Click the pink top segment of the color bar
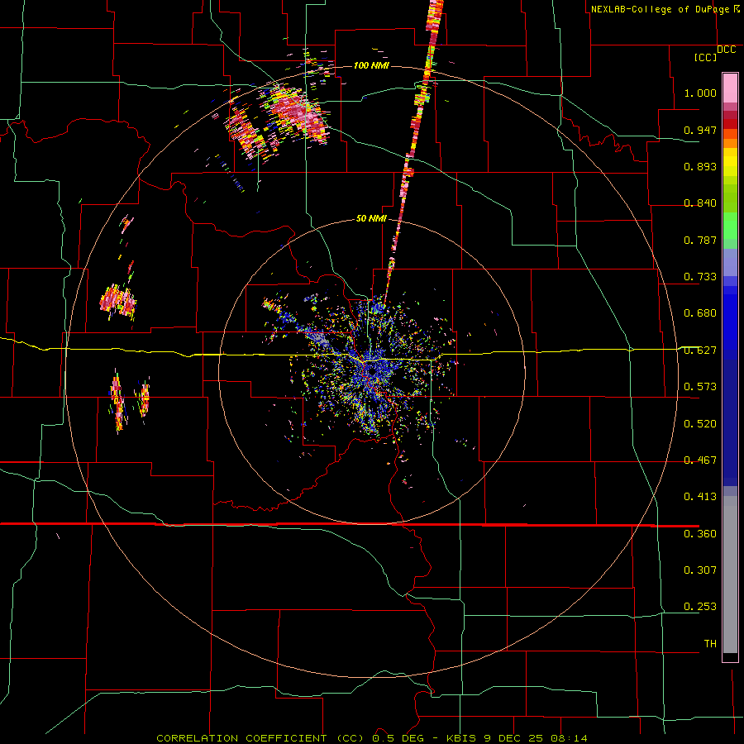The width and height of the screenshot is (744, 744). (x=730, y=88)
